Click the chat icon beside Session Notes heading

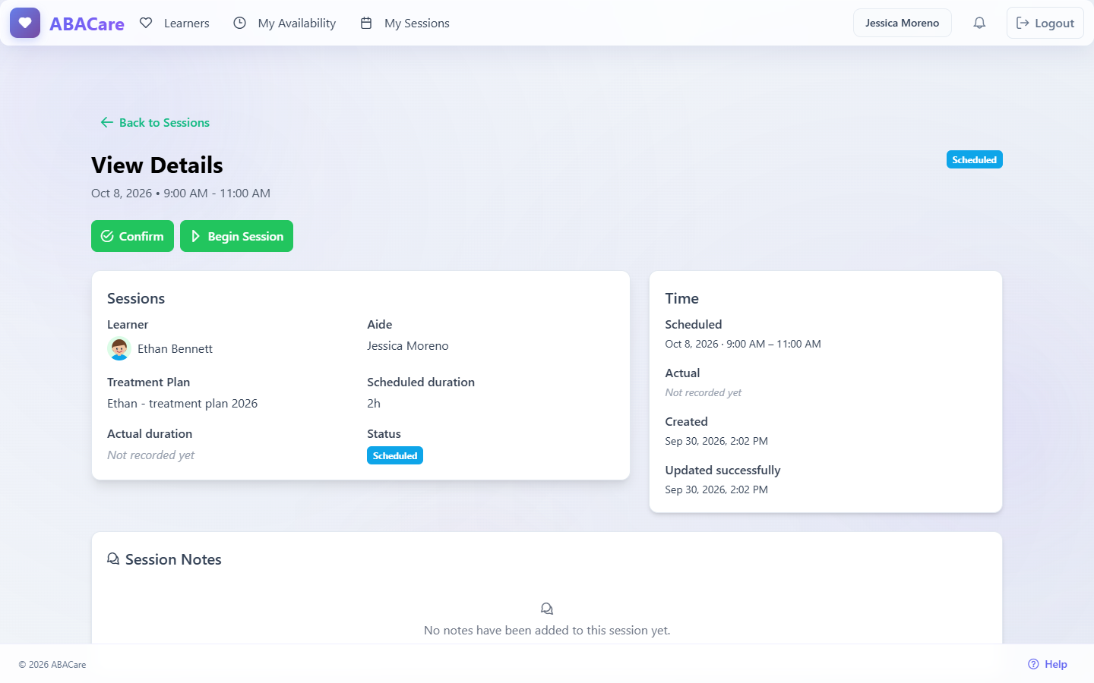point(113,559)
